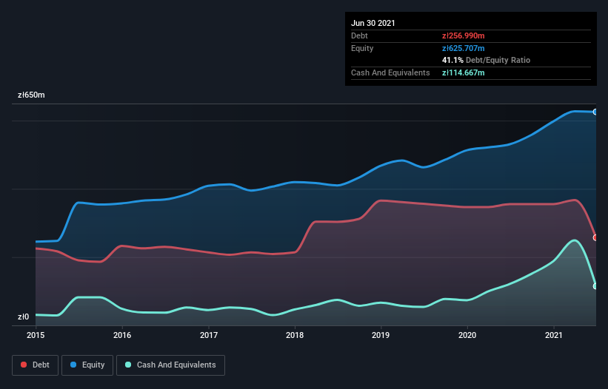Screen dimensions: 608x389
Task: Select the Cash endpoint marker on chart
Action: (595, 286)
